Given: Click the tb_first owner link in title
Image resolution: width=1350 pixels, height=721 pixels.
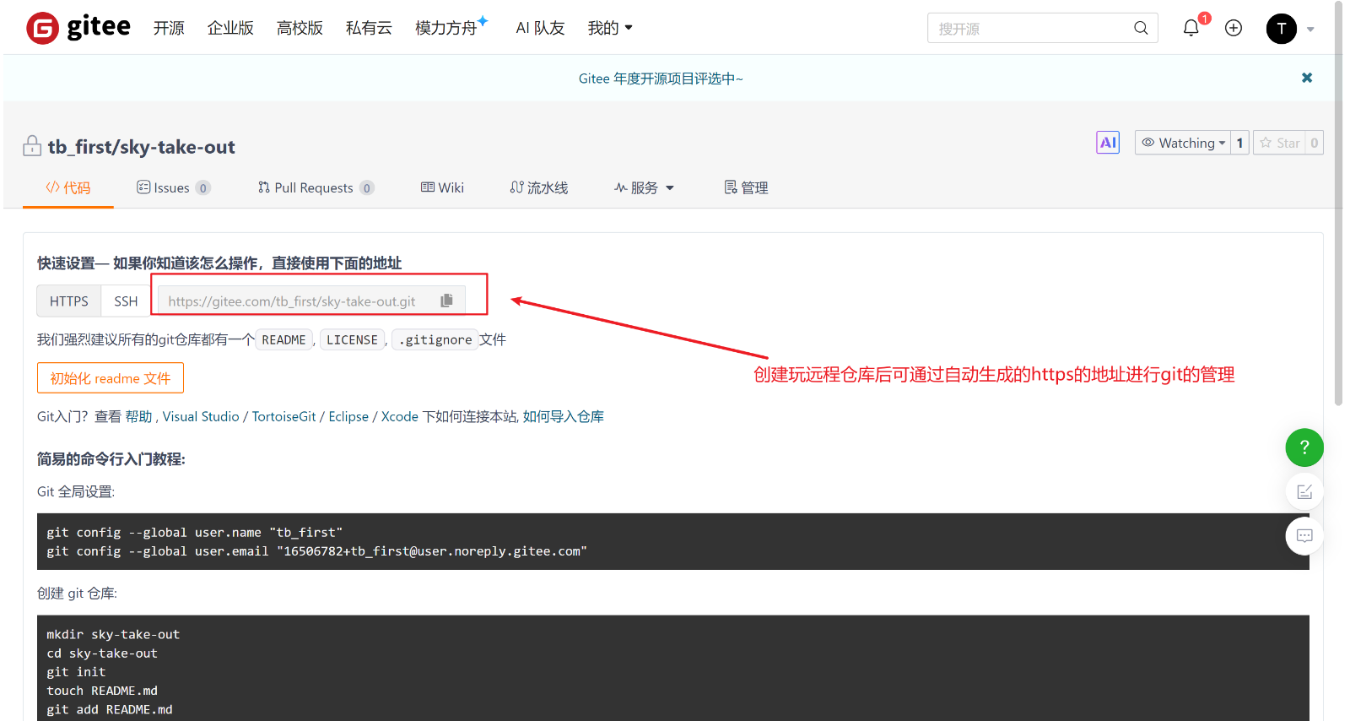Looking at the screenshot, I should click(x=80, y=147).
